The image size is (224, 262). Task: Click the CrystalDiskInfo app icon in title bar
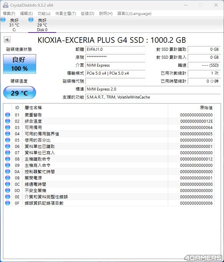point(6,5)
